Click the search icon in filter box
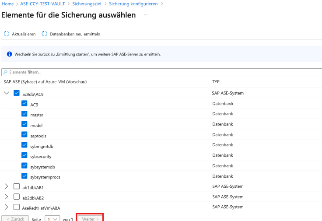This screenshot has height=221, width=322. click(x=5, y=72)
